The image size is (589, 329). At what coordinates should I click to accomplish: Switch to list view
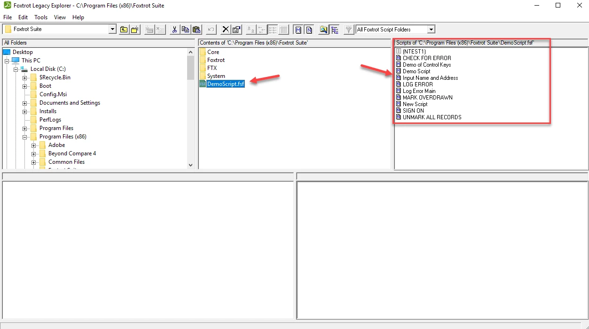click(273, 29)
